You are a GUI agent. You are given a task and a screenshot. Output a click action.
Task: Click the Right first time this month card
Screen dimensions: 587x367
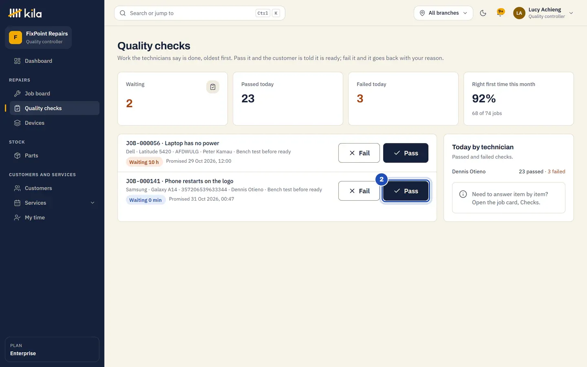click(x=519, y=99)
